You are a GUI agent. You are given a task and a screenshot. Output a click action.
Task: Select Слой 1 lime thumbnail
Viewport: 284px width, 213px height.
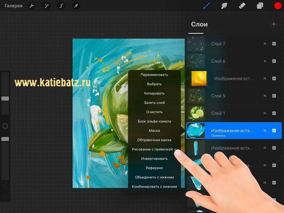click(x=196, y=113)
